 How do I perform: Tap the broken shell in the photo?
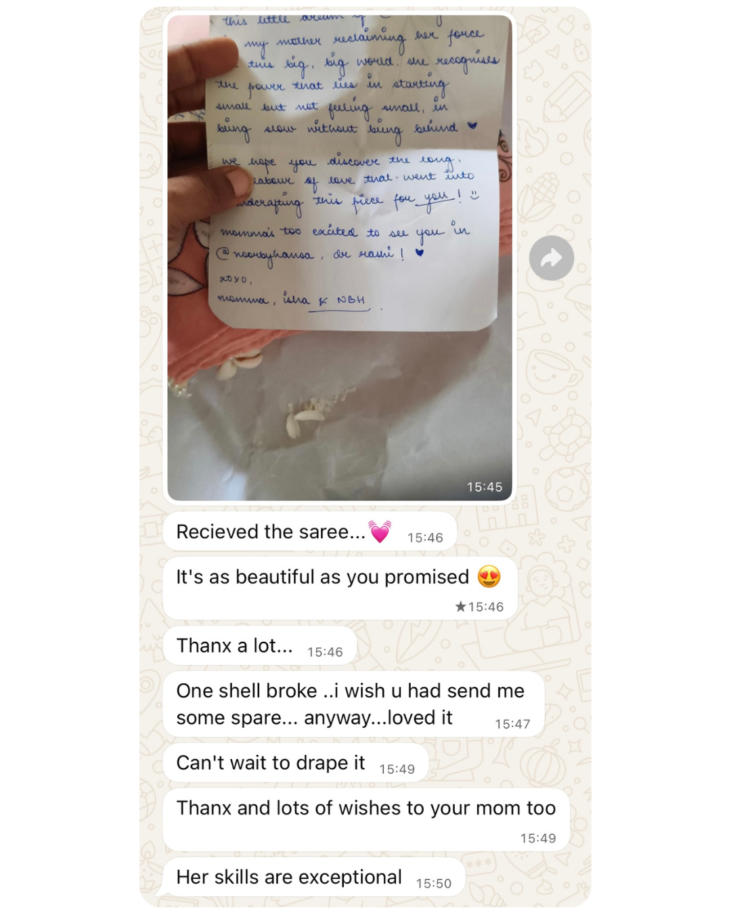[x=304, y=420]
